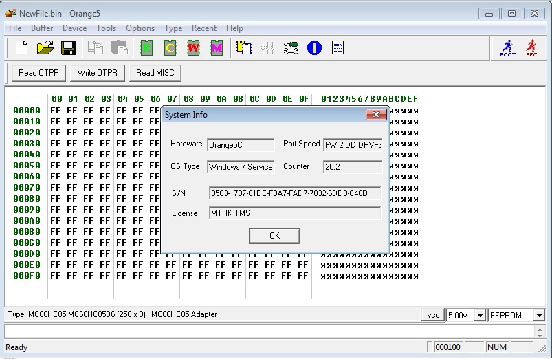Screen dimensions: 552x359
Task: Open the Tools menu
Action: (x=107, y=28)
